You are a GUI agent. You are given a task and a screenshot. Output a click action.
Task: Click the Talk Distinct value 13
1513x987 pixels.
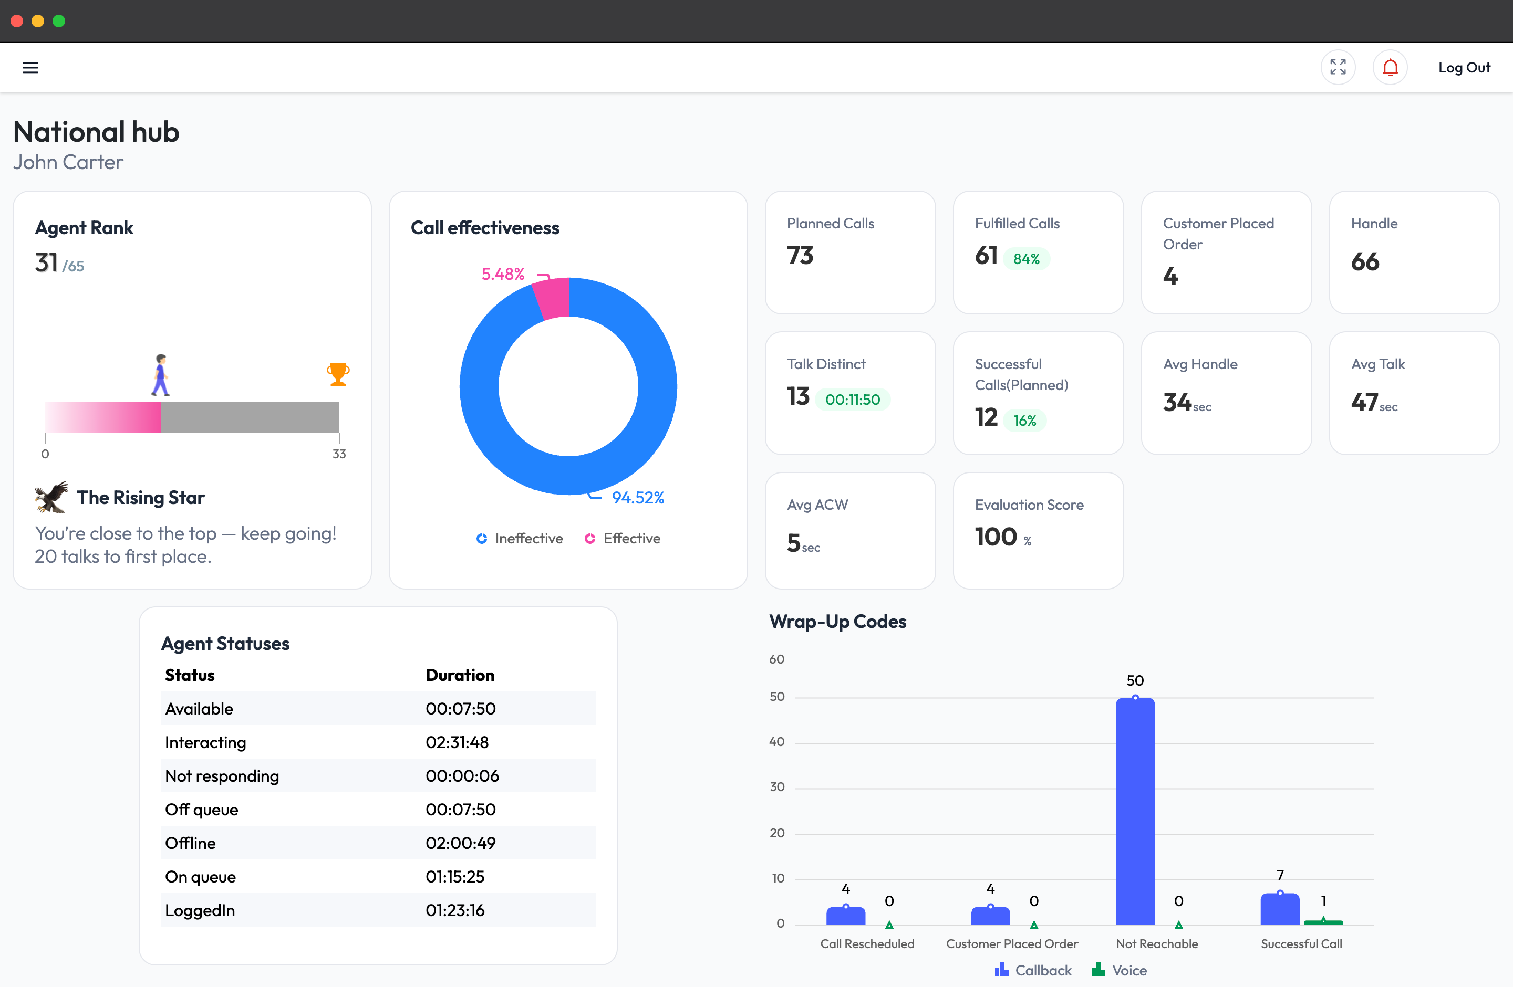click(x=799, y=396)
